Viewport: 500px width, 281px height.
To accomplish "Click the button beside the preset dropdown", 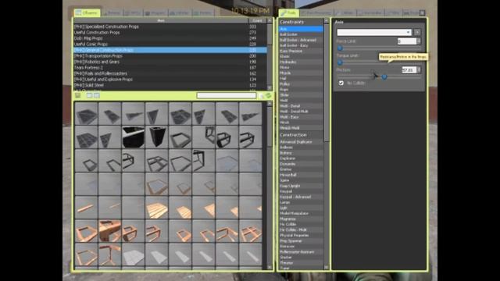I will pos(417,32).
